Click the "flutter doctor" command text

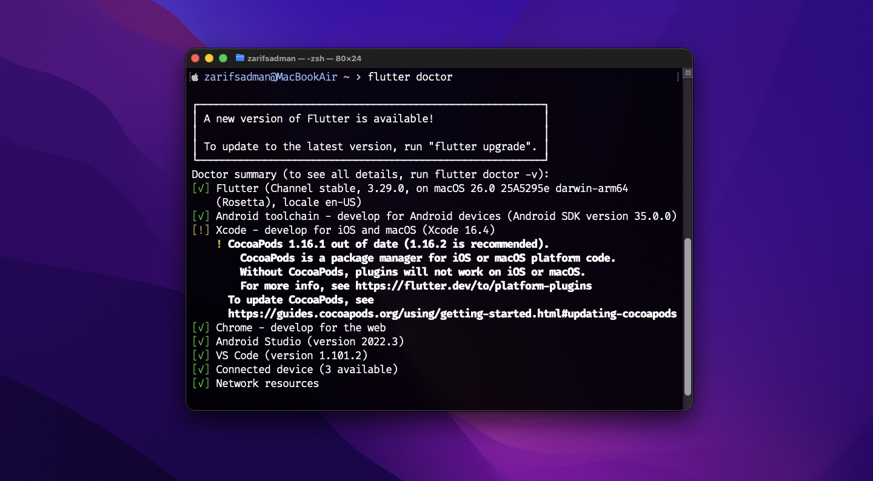[x=410, y=77]
